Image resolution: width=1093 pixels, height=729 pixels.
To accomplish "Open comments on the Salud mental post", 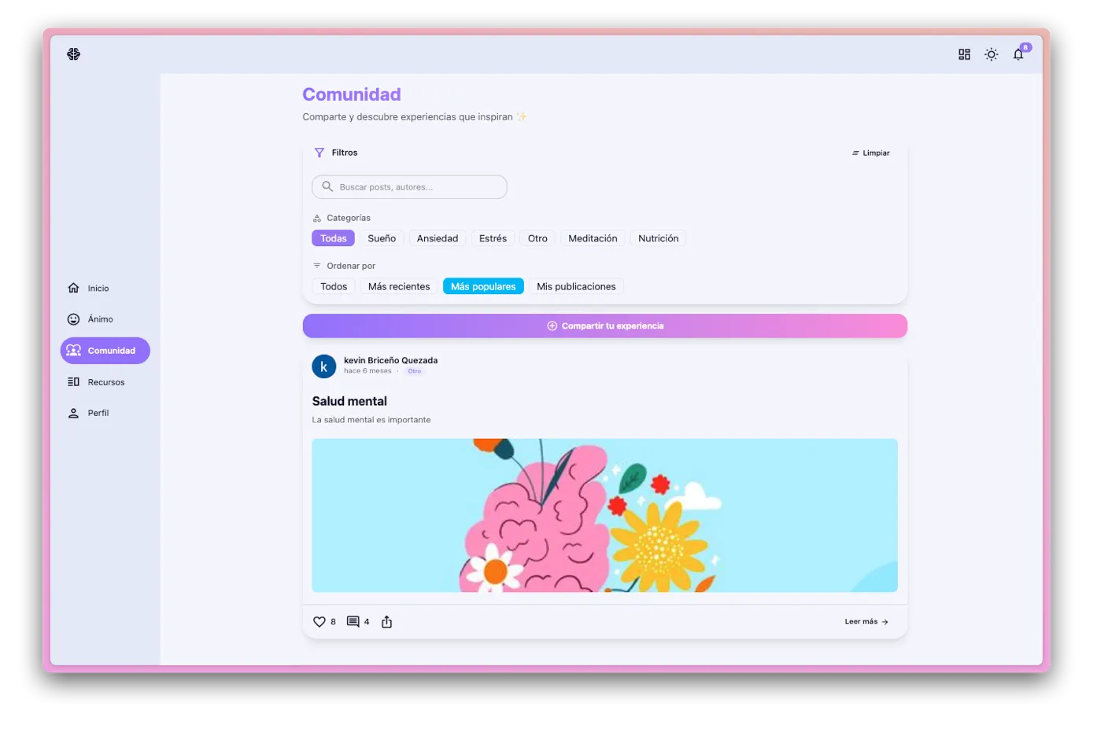I will click(x=353, y=622).
